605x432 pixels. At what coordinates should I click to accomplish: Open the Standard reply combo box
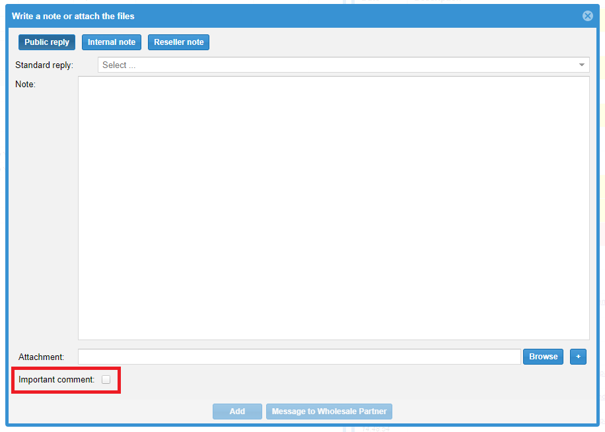click(343, 65)
